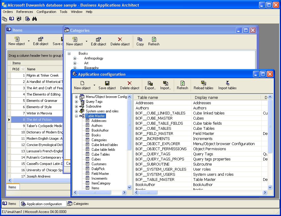Switch to Items window tab in bottom bar

[10, 204]
